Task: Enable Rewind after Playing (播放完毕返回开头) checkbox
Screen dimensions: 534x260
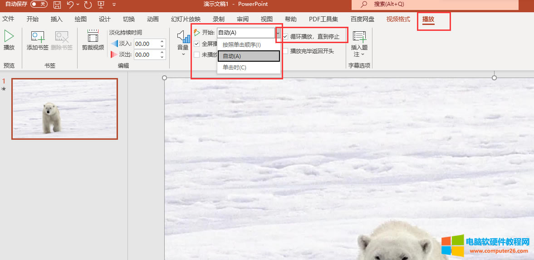Action: (x=285, y=51)
